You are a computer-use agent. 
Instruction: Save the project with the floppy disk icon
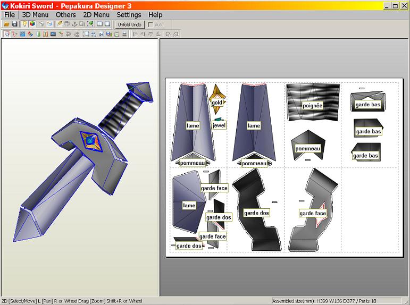point(14,24)
